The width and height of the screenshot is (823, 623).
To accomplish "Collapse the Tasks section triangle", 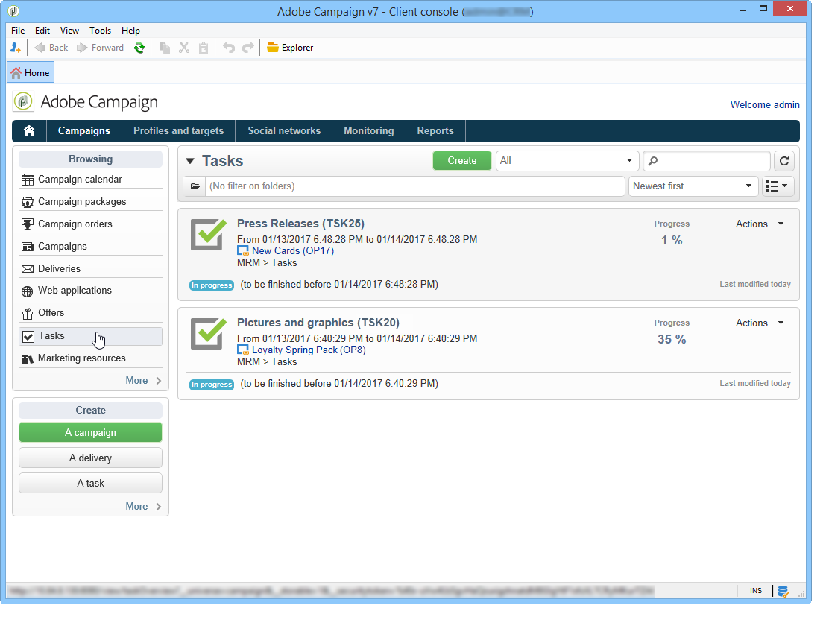I will pos(190,161).
